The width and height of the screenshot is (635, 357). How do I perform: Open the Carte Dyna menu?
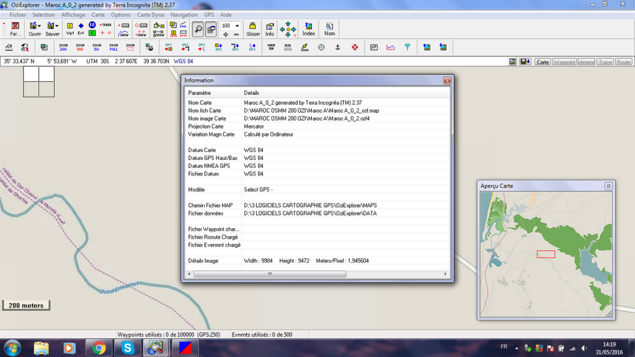coord(150,15)
